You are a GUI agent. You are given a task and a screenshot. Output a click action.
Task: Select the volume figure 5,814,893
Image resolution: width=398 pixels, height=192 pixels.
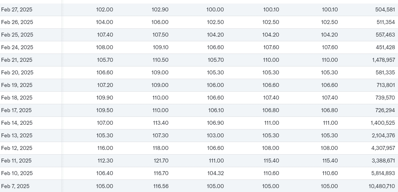point(383,173)
